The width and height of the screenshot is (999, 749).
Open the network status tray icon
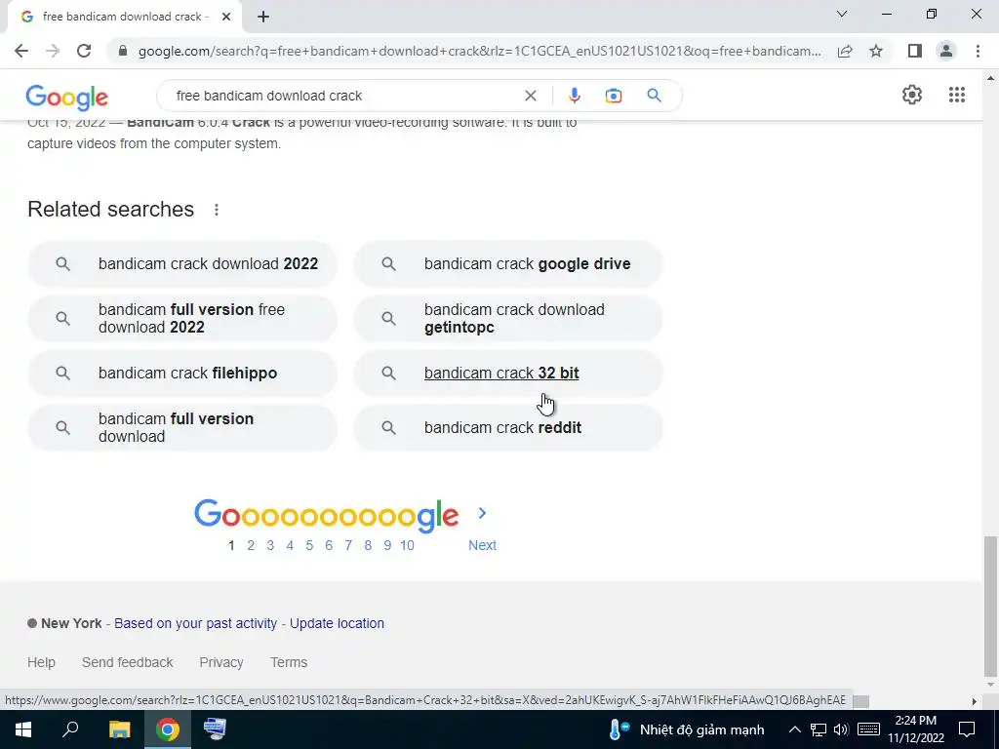point(819,729)
